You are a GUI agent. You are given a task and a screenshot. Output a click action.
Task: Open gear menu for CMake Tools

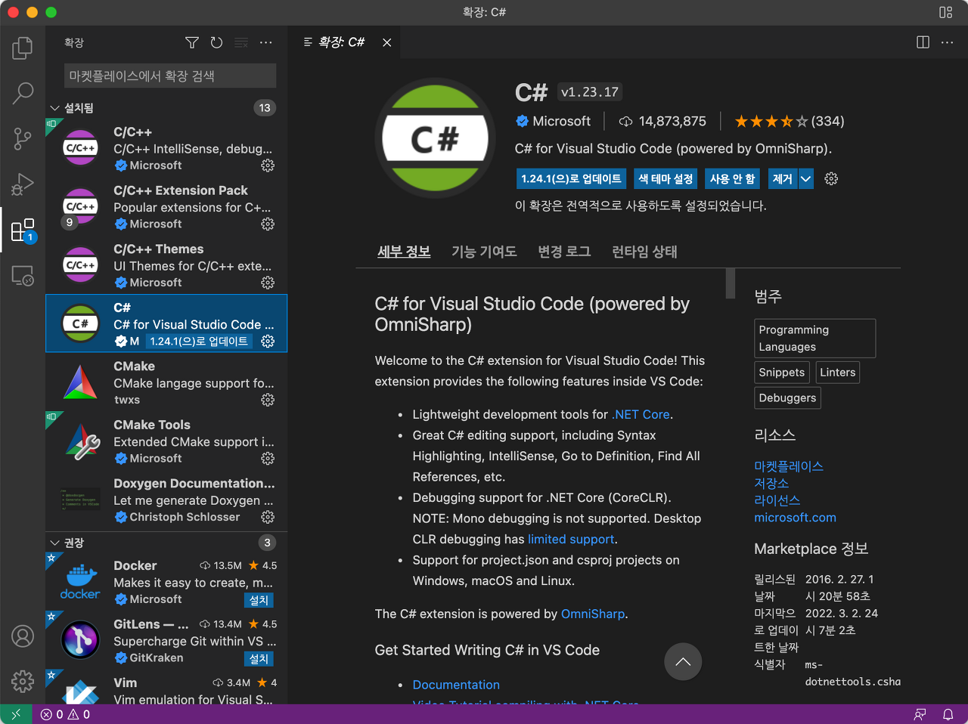click(268, 459)
